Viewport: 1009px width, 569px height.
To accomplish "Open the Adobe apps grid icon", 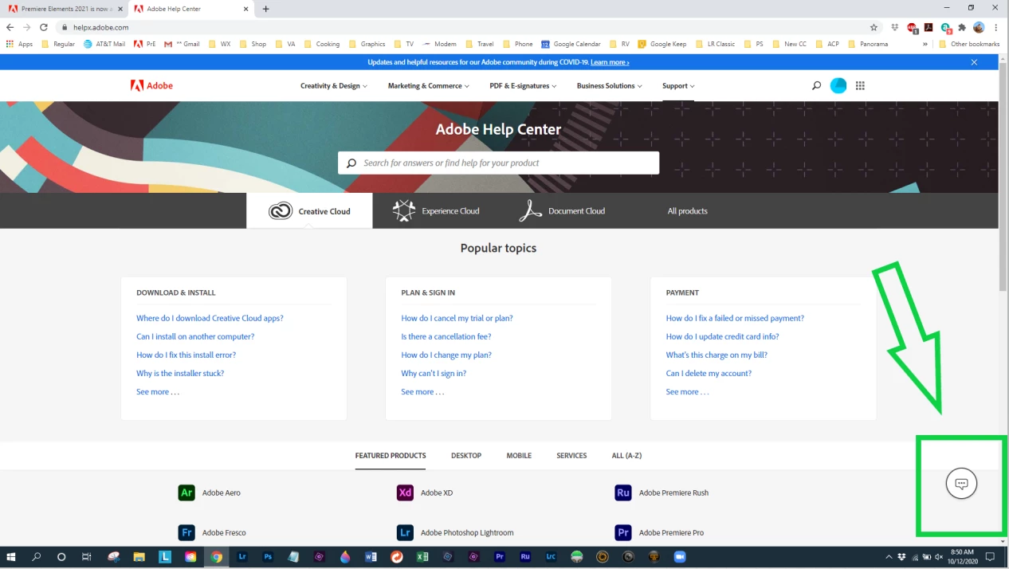I will (x=860, y=85).
